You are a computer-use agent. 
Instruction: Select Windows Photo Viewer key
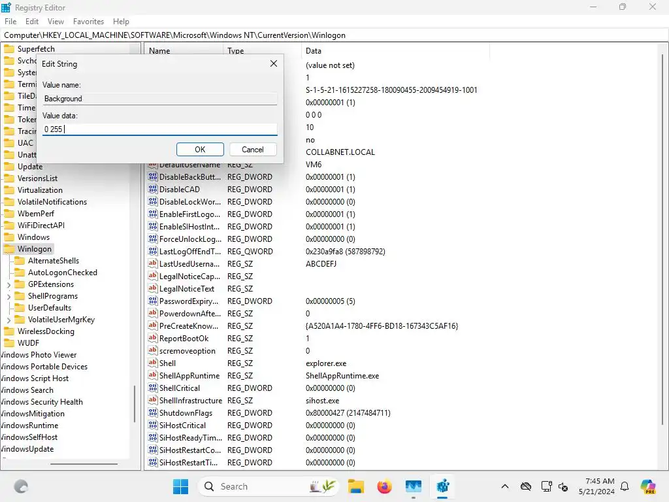coord(39,355)
